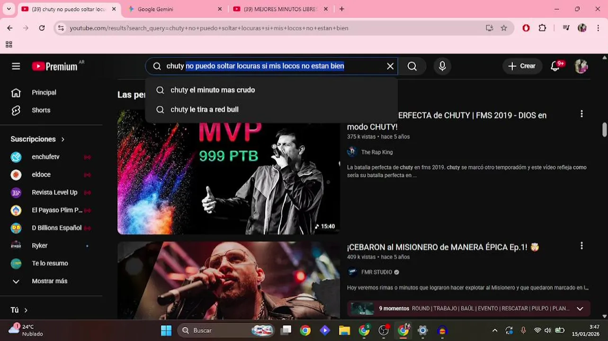The height and width of the screenshot is (341, 608).
Task: Click the YouTube Premium logo
Action: pos(54,66)
